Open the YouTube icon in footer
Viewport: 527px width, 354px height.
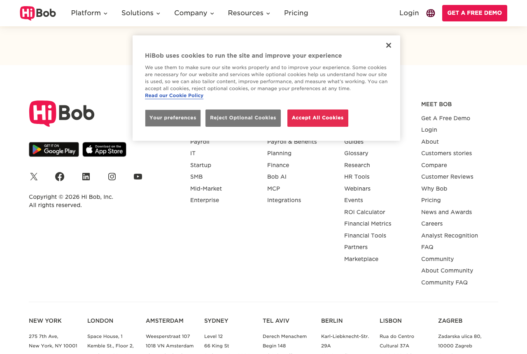coord(138,177)
